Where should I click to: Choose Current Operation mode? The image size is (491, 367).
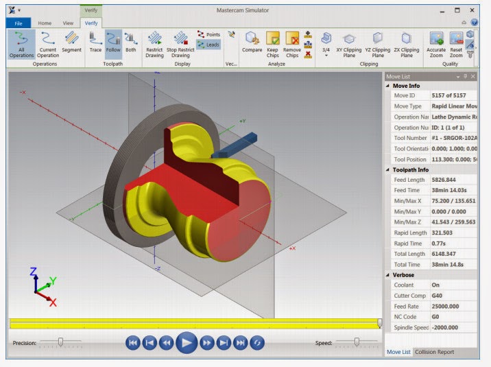[x=47, y=45]
